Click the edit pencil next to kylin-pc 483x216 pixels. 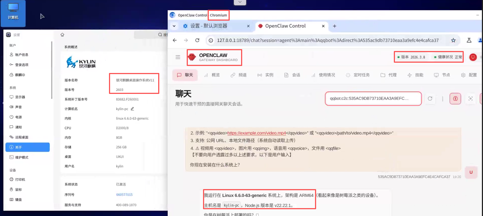coord(132,109)
